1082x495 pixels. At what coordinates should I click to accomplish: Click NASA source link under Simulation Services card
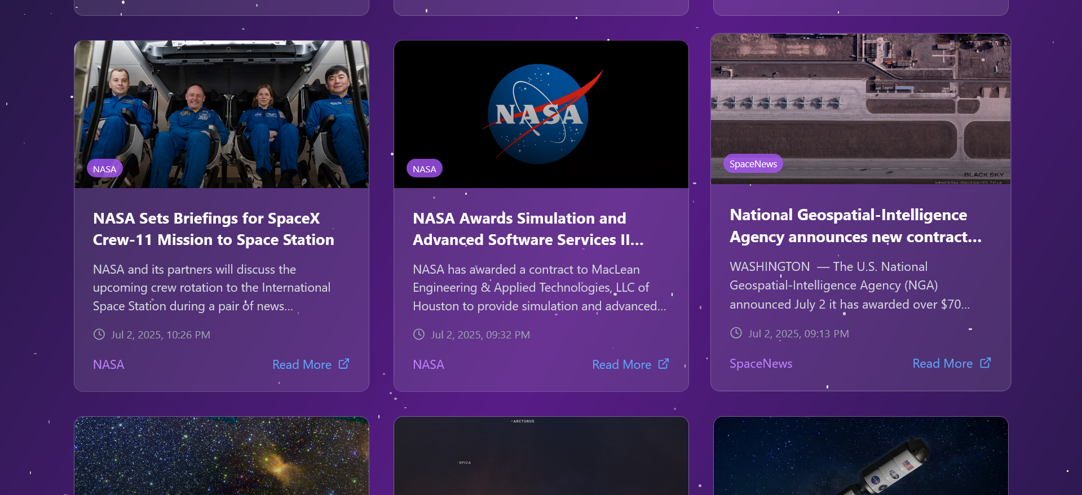(x=429, y=364)
